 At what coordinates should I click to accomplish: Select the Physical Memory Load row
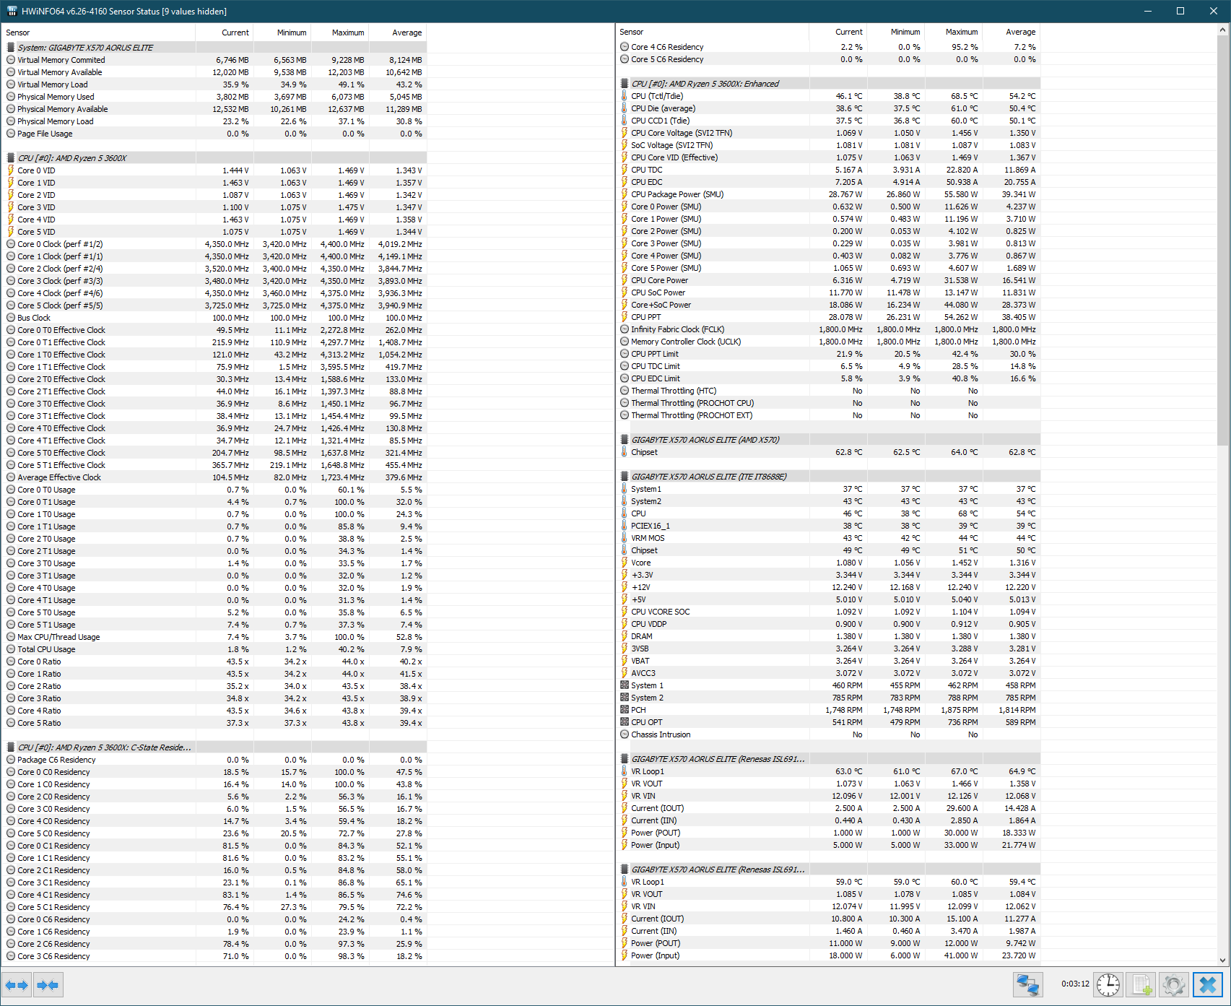(x=216, y=121)
